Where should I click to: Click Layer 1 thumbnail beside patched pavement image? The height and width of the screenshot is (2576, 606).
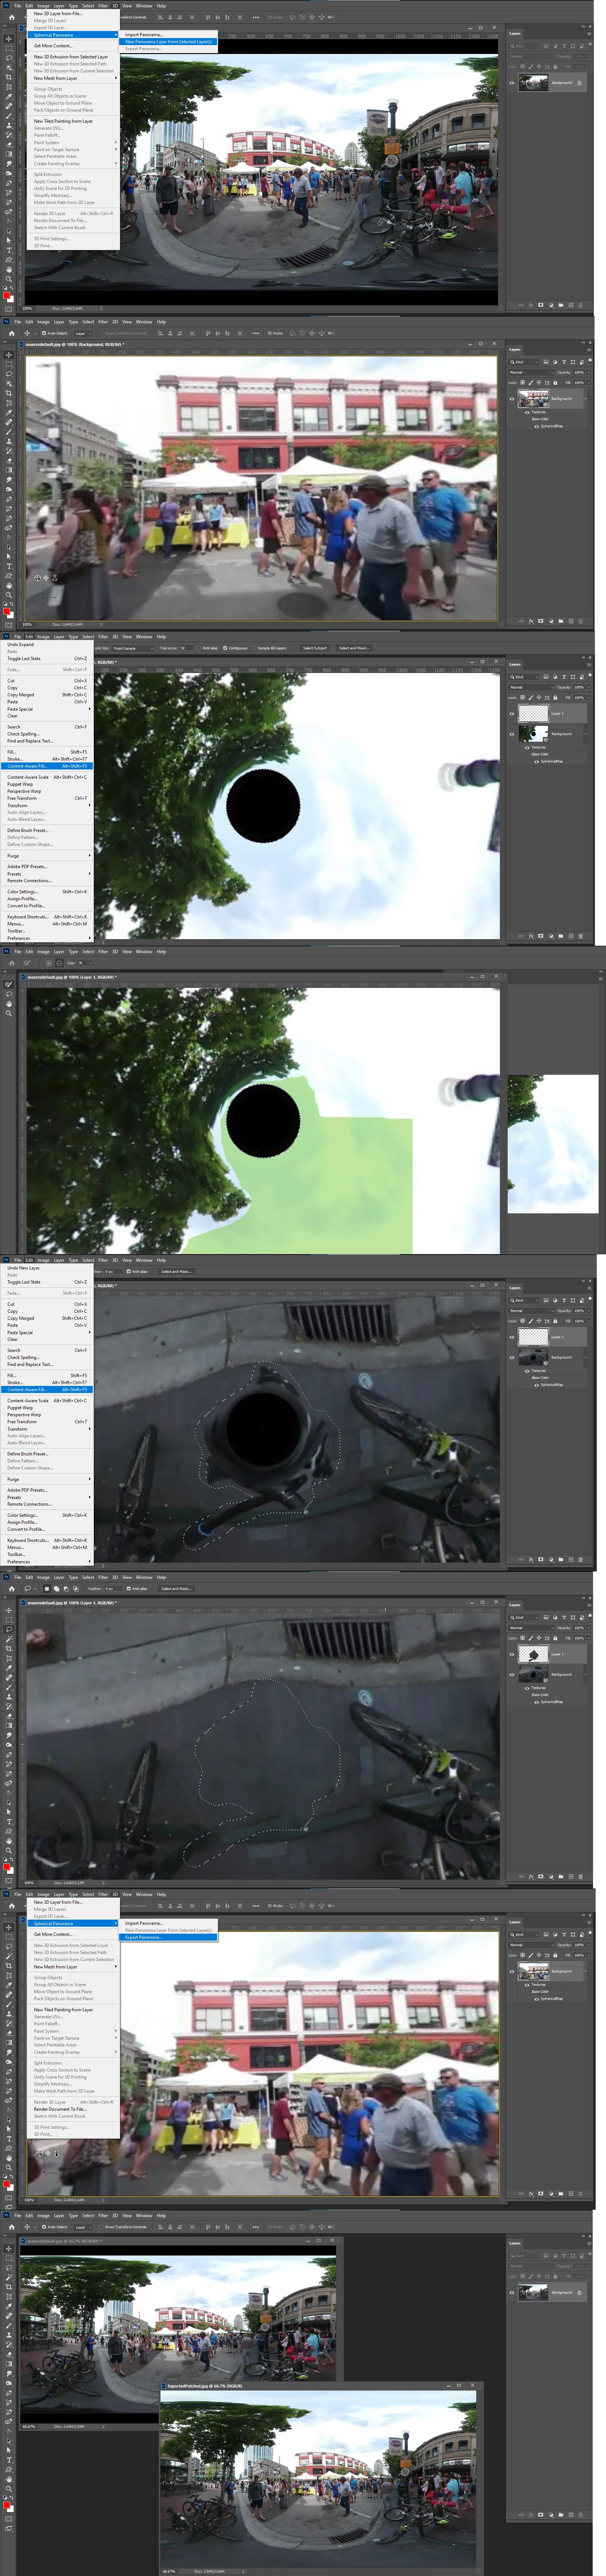click(x=533, y=1654)
